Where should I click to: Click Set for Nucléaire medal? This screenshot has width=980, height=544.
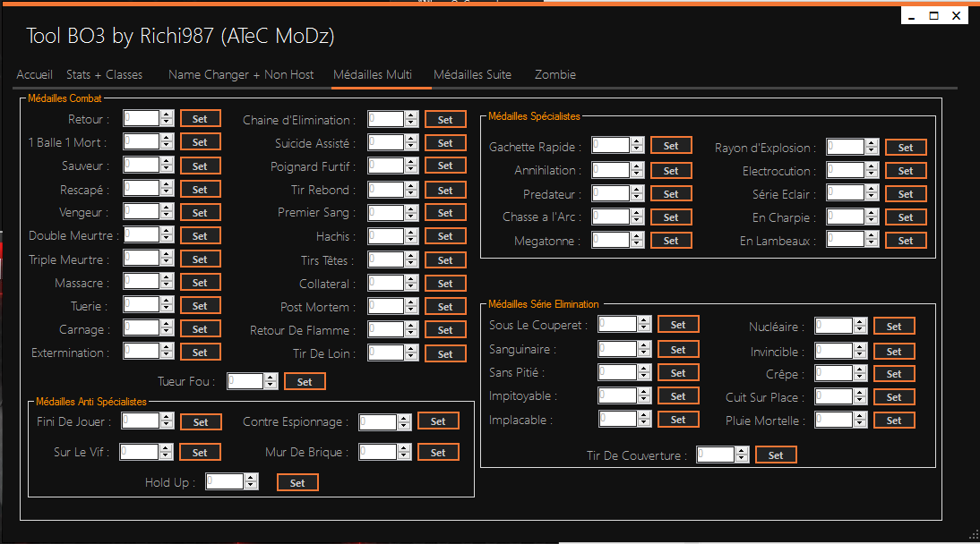click(x=894, y=326)
